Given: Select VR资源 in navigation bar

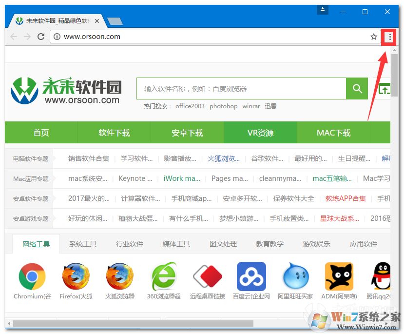Looking at the screenshot, I should click(261, 133).
